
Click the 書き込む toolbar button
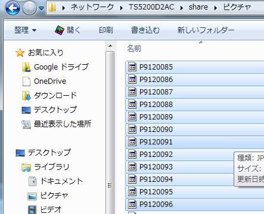145,30
